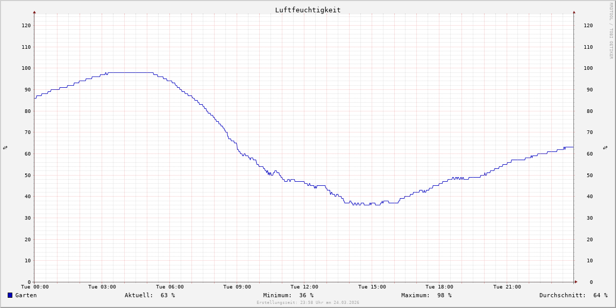Viewport: 616px width, 308px height.
Task: Click the Garten legend label
Action: [26, 295]
